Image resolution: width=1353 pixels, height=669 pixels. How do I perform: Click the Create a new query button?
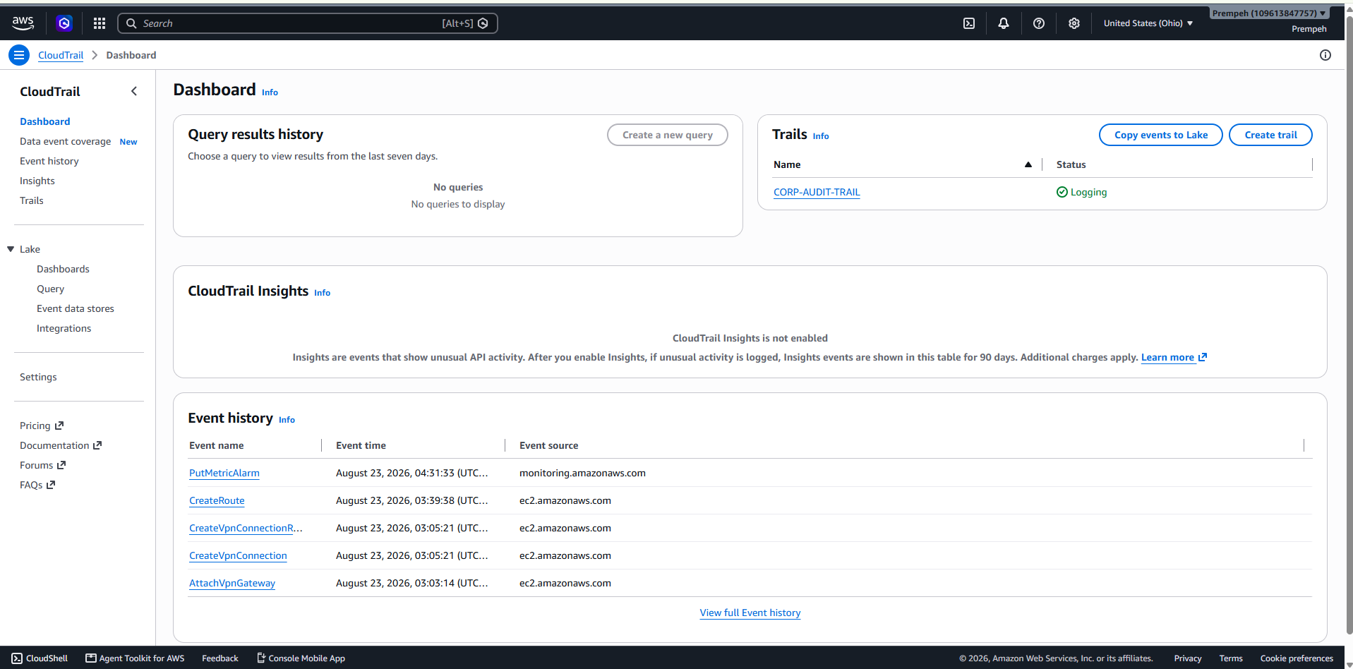668,135
